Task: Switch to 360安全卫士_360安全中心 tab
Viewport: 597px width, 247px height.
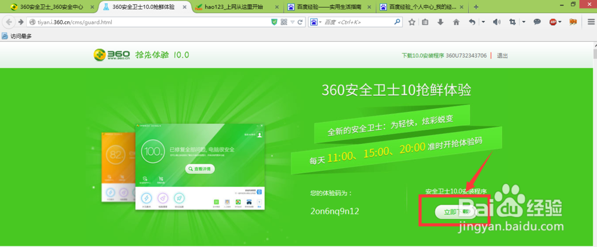Action: (x=51, y=7)
